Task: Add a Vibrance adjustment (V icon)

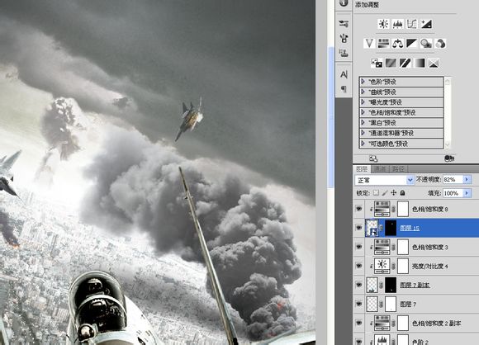Action: (x=369, y=44)
